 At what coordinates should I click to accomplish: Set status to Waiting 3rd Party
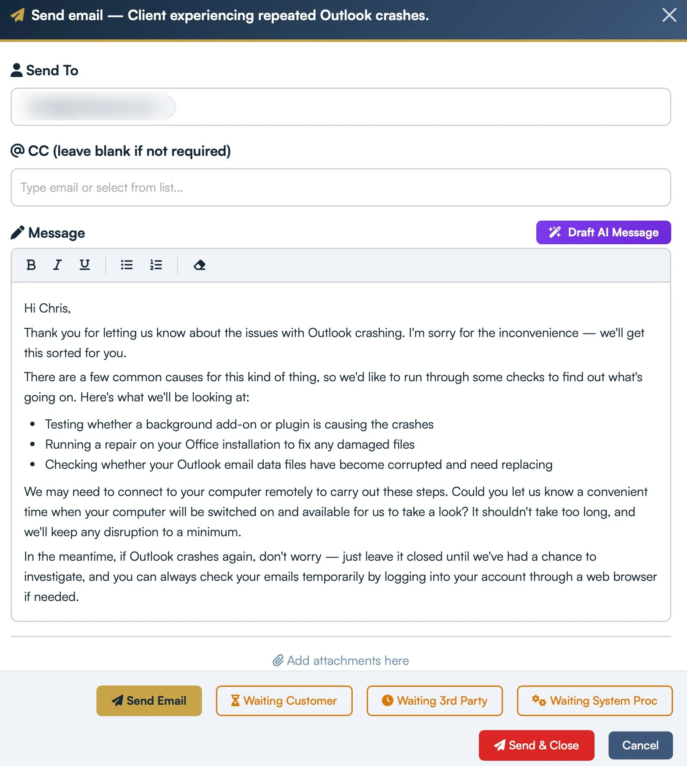coord(434,701)
